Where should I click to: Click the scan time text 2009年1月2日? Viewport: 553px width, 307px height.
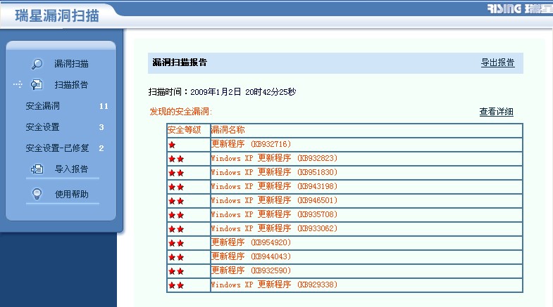[x=216, y=92]
